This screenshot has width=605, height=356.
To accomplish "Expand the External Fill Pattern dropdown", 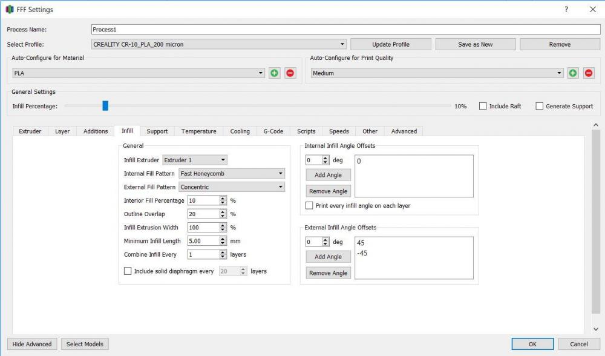I will pos(232,187).
